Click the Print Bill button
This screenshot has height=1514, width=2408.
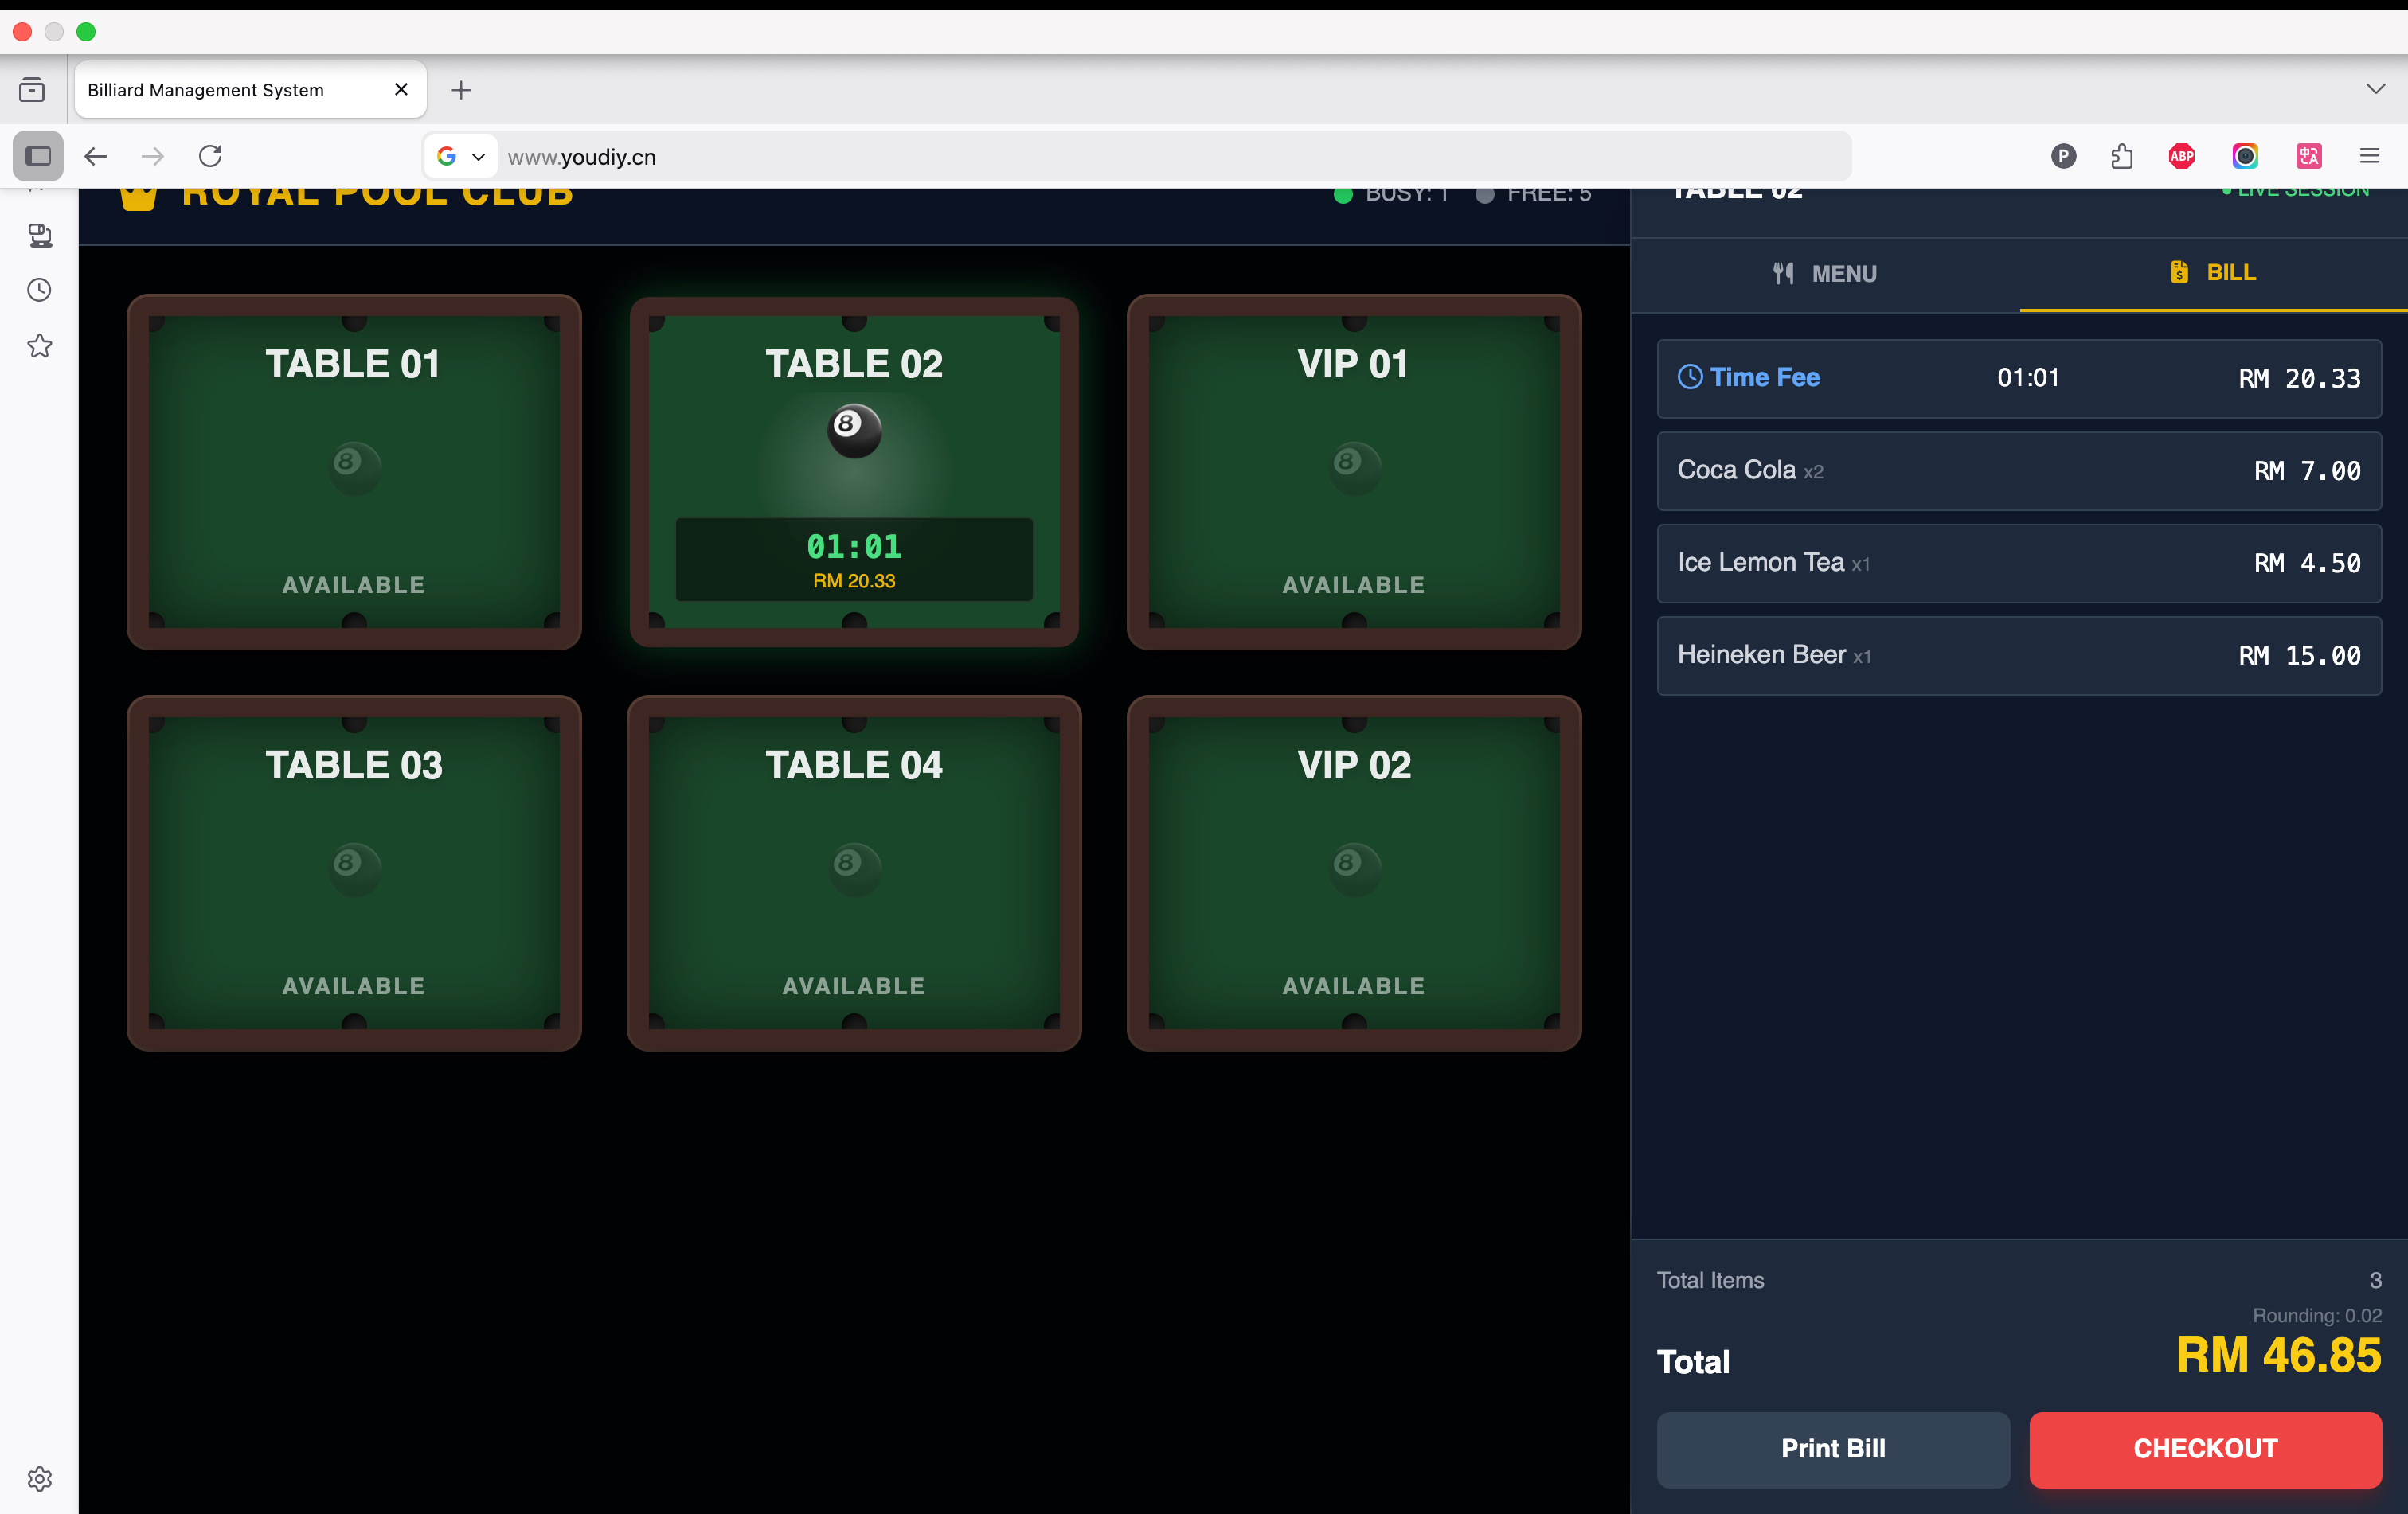tap(1832, 1448)
